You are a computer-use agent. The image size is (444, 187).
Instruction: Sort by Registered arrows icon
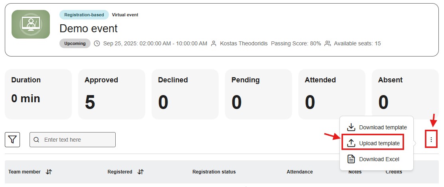pyautogui.click(x=140, y=172)
